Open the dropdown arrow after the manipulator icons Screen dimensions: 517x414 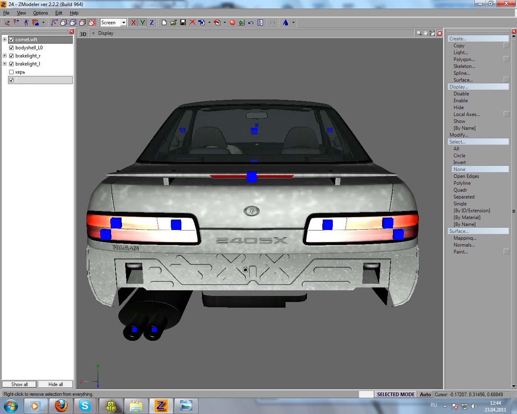(43, 23)
